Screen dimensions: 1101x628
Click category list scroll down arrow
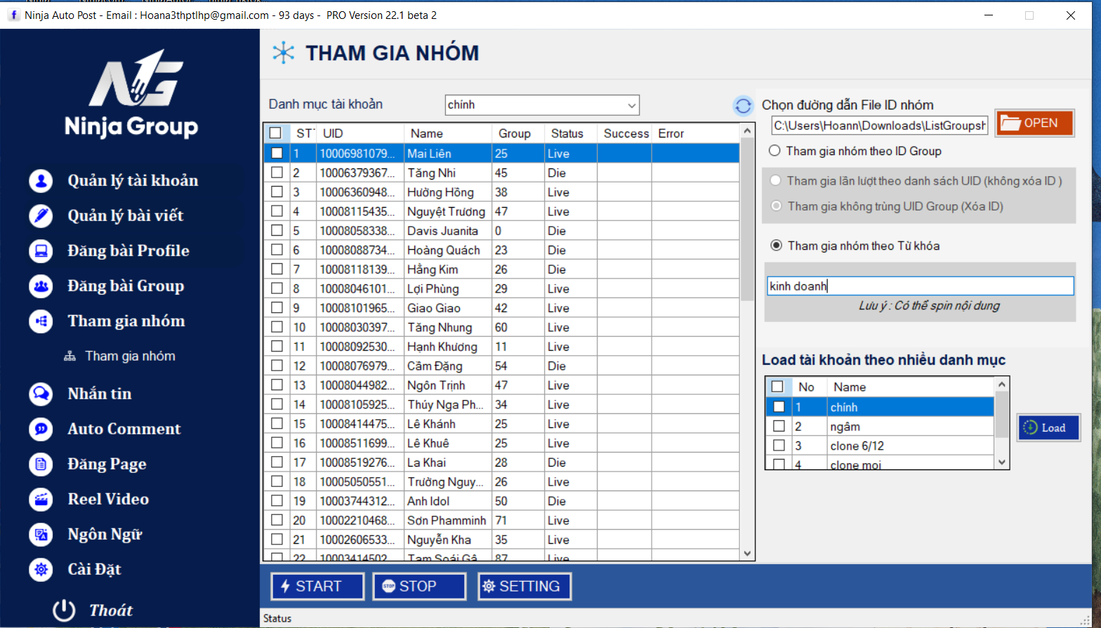point(1002,462)
